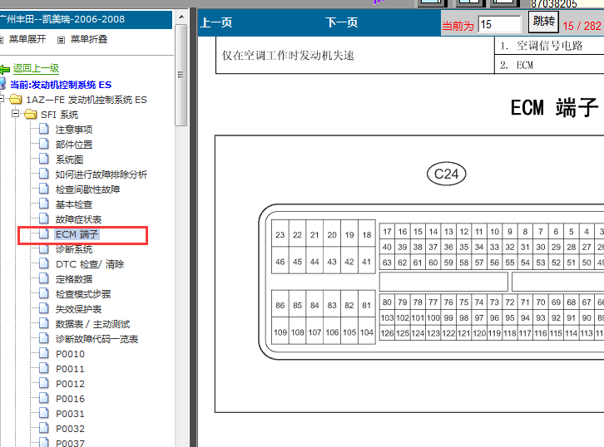Click the SFI 系统 folder icon
604x447 pixels.
31,115
